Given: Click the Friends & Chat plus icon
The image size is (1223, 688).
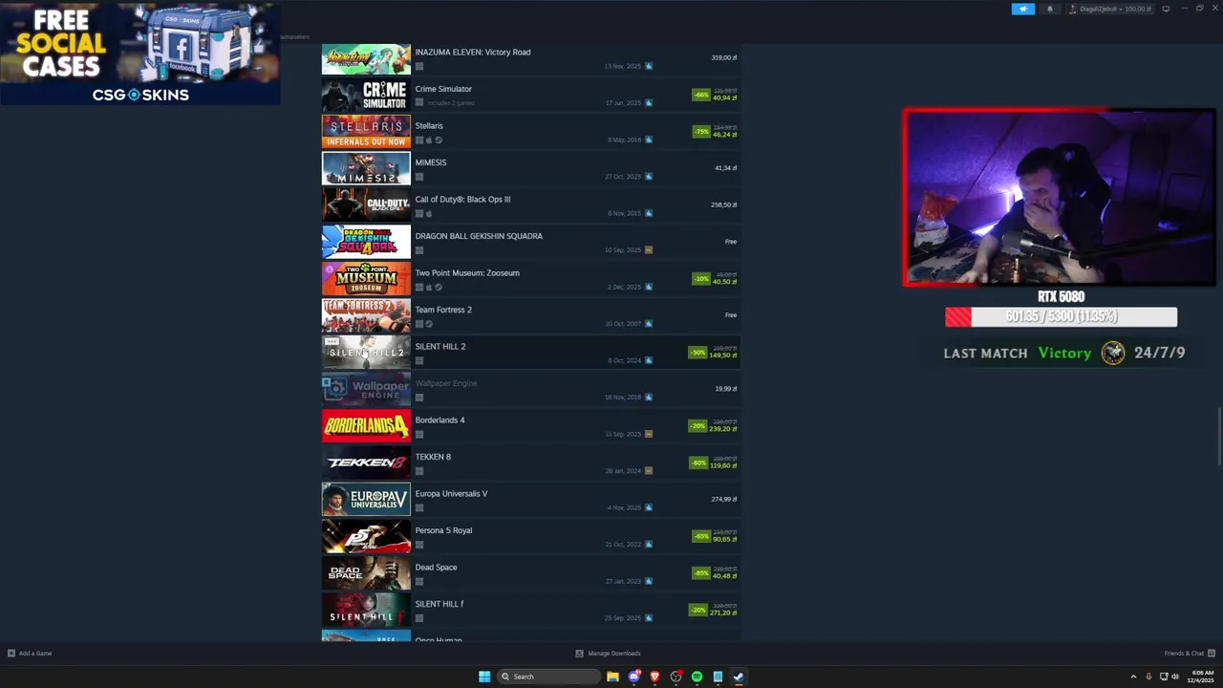Looking at the screenshot, I should point(1212,654).
